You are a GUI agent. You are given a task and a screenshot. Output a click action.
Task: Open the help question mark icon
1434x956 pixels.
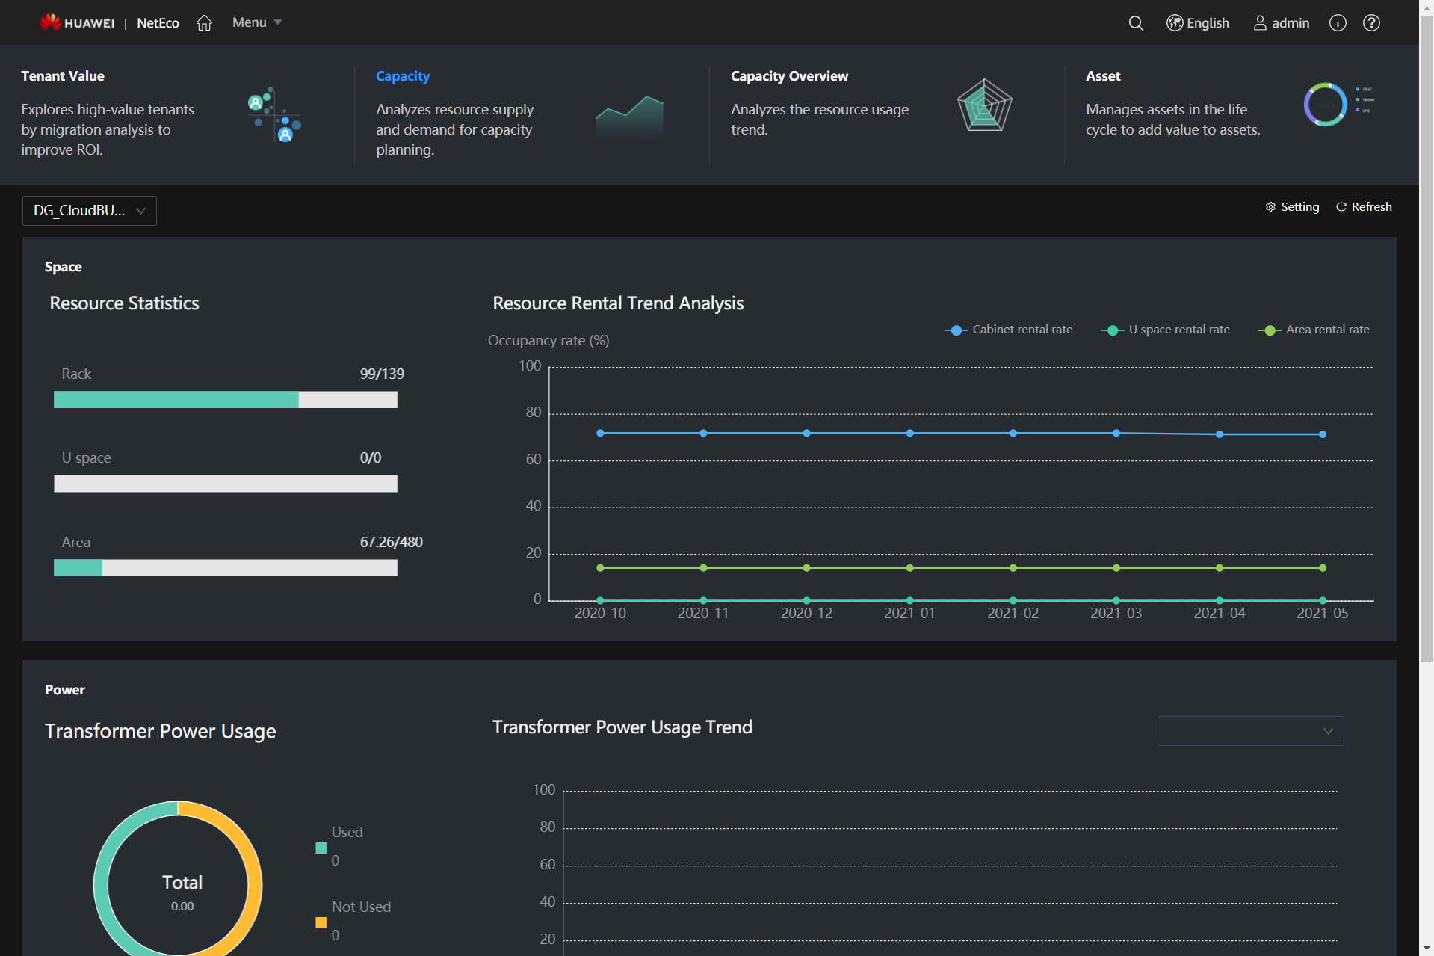click(x=1370, y=23)
